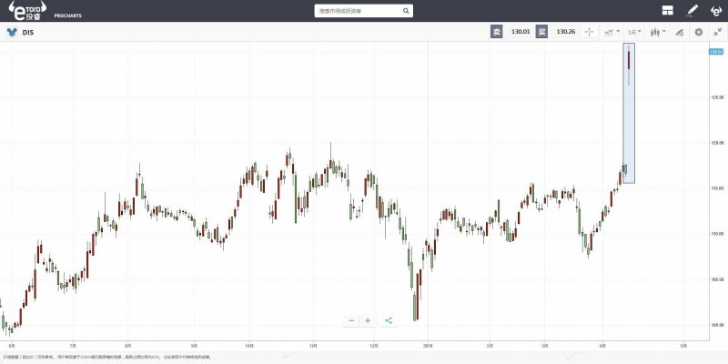This screenshot has width=728, height=364.
Task: Click the Disney DIS instrument icon
Action: click(12, 33)
